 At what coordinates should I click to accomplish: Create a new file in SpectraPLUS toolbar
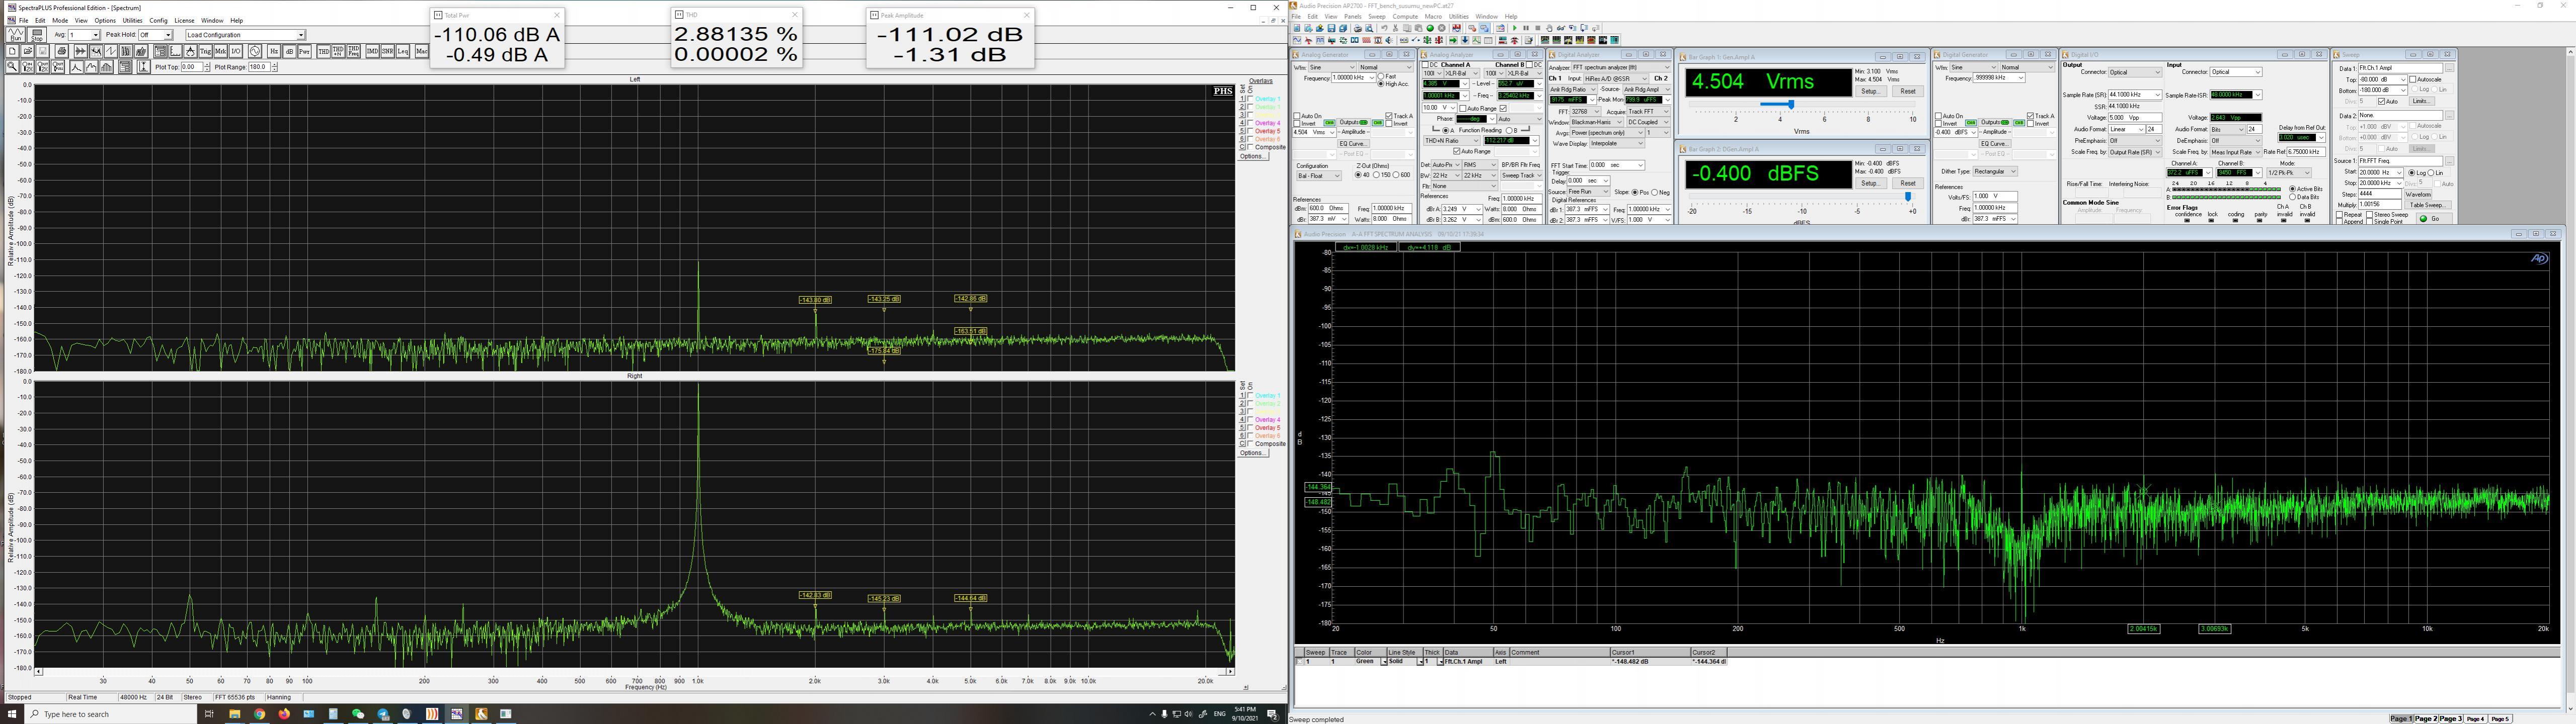[x=12, y=51]
